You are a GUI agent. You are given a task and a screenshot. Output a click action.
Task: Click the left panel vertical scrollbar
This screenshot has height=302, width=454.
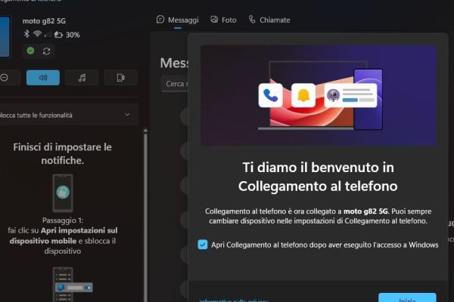(145, 215)
